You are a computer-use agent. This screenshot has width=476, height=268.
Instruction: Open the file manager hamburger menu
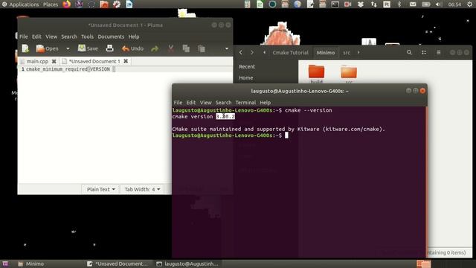pyautogui.click(x=438, y=52)
